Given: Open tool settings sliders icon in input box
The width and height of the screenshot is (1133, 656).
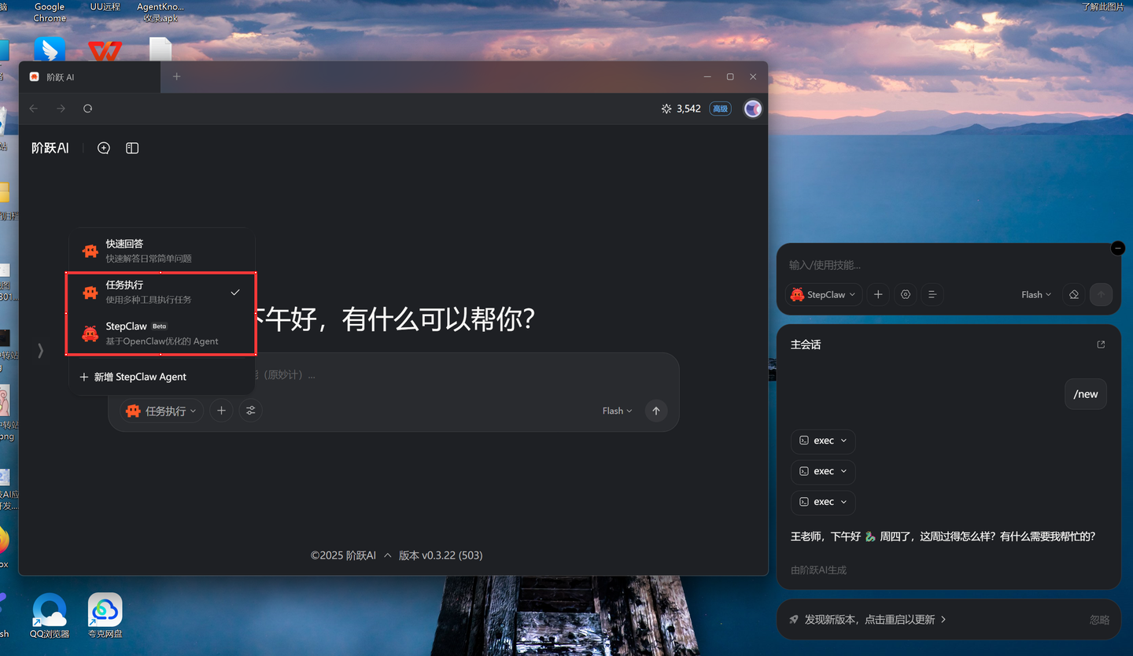Looking at the screenshot, I should point(250,411).
